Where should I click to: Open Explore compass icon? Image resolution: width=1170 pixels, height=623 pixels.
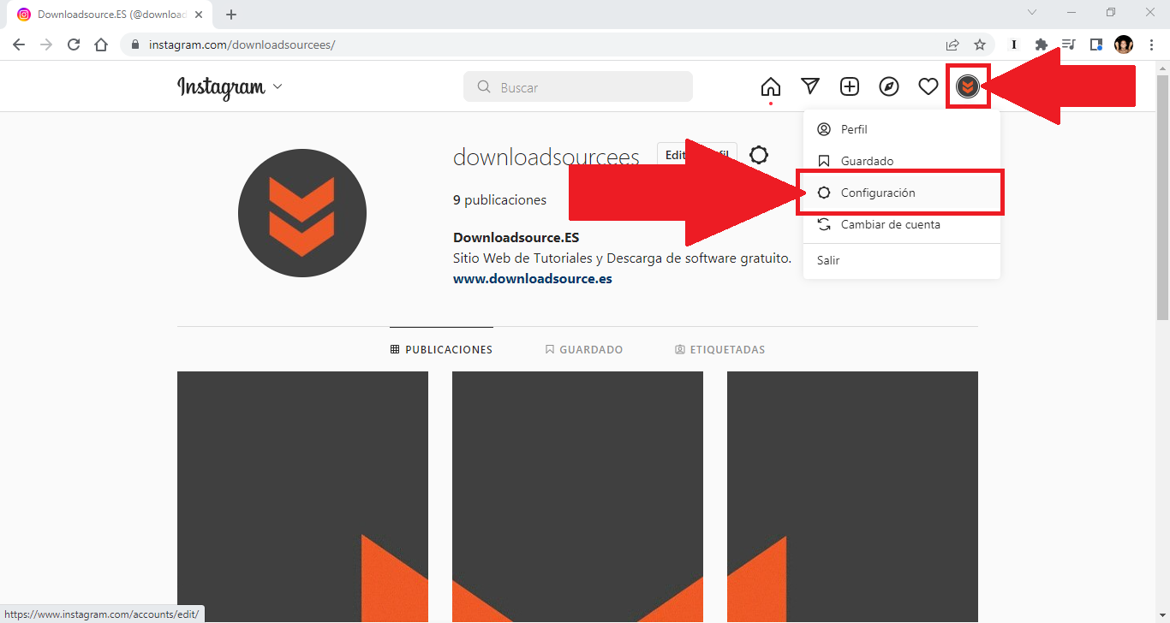[x=889, y=86]
